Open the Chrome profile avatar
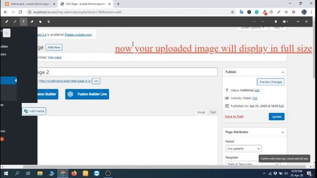Screen dimensions: 317x178 (304, 12)
